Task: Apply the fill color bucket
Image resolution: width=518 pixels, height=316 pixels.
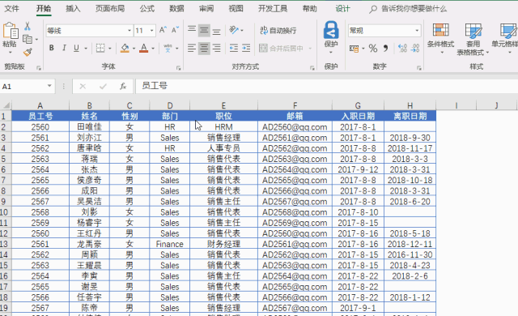Action: pyautogui.click(x=125, y=49)
